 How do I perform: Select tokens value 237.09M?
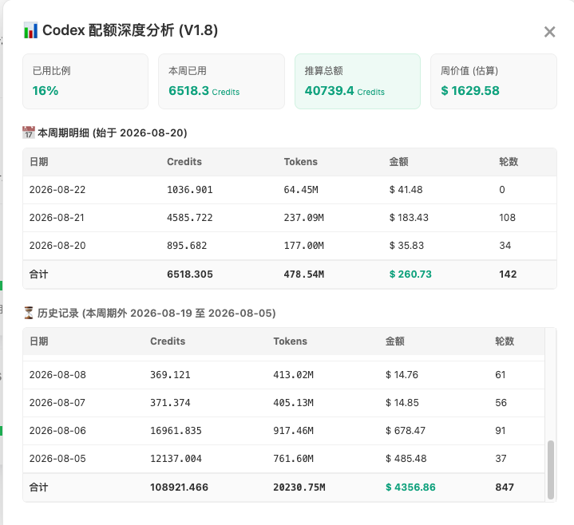[304, 217]
